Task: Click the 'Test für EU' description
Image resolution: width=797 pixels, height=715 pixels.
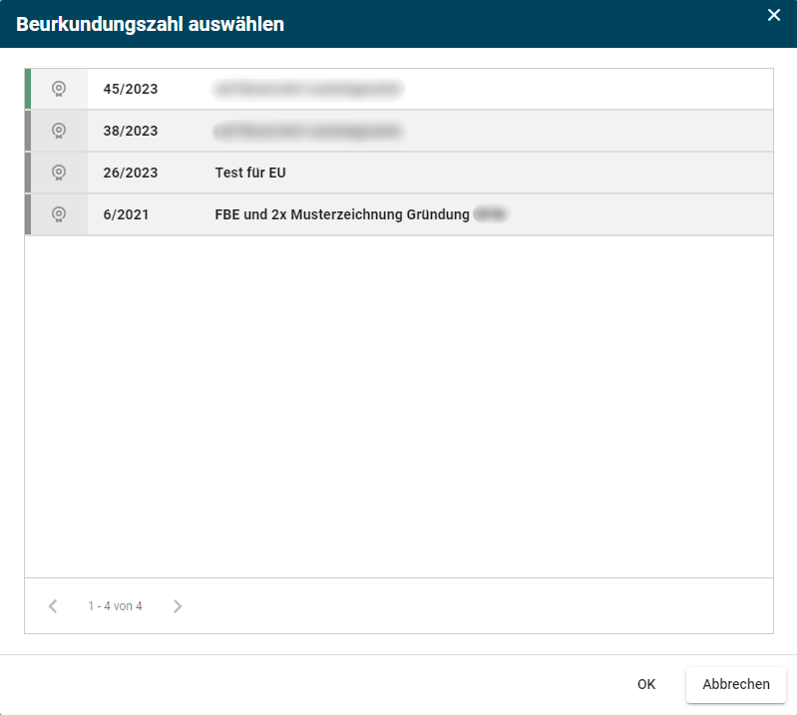Action: point(250,173)
